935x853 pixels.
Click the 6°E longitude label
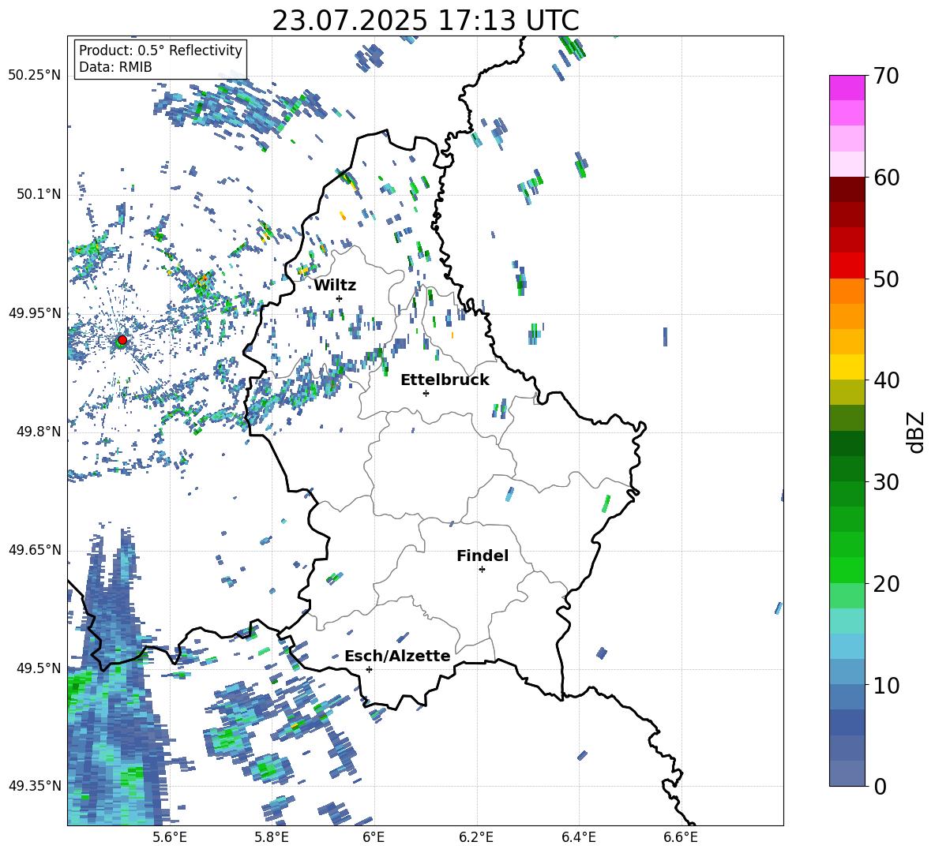pyautogui.click(x=374, y=838)
